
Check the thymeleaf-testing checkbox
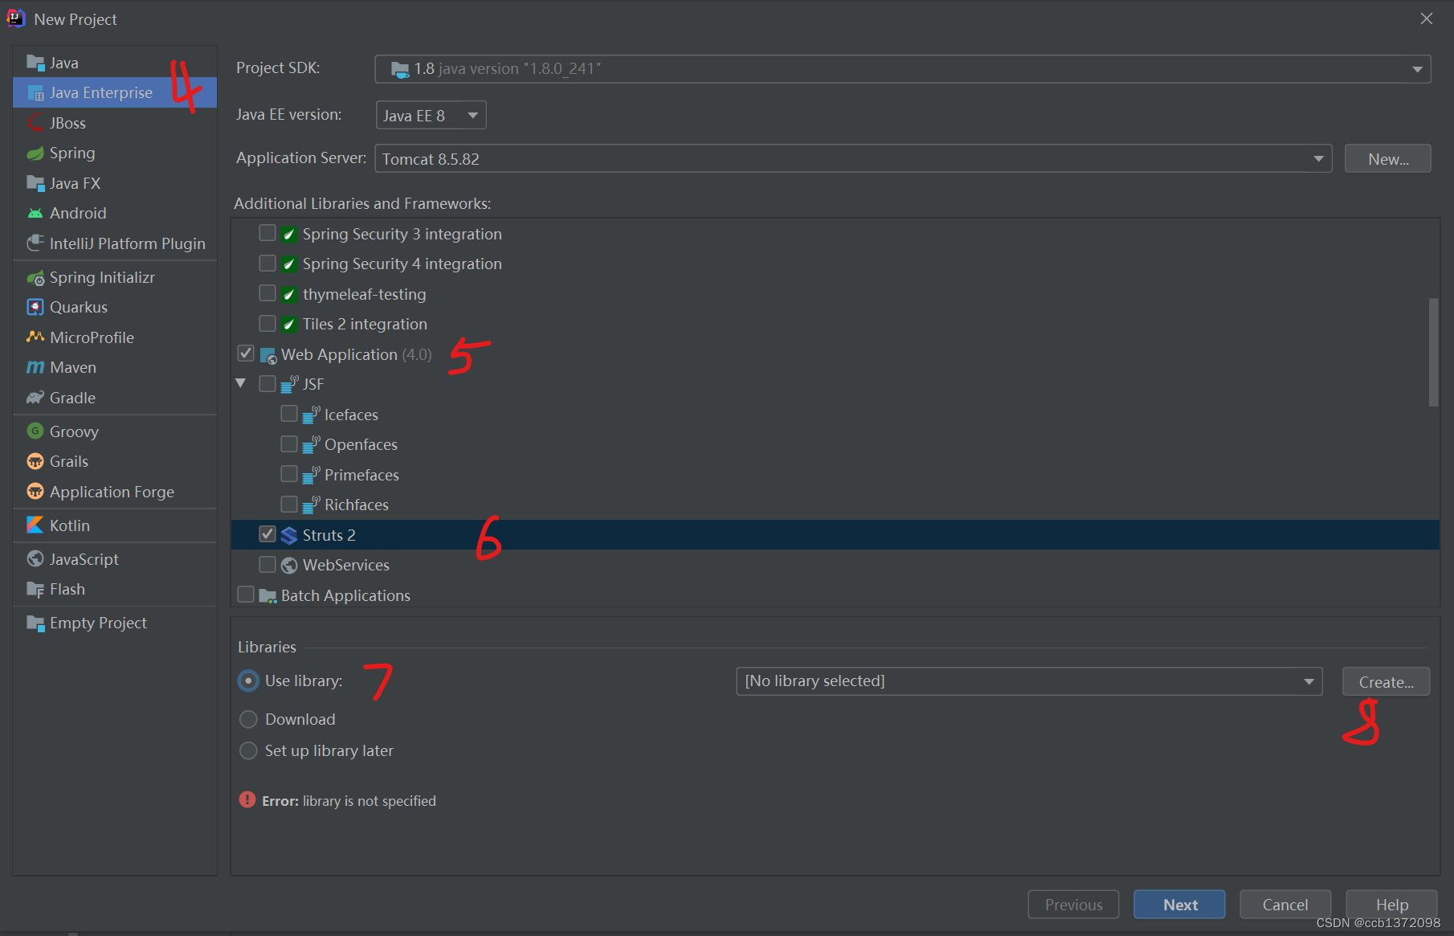coord(268,293)
